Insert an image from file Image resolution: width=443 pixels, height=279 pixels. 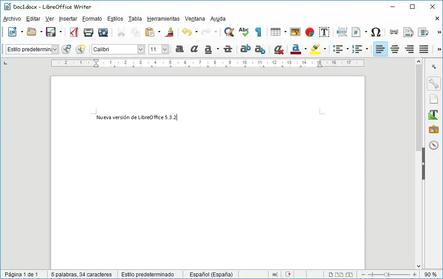click(x=295, y=32)
